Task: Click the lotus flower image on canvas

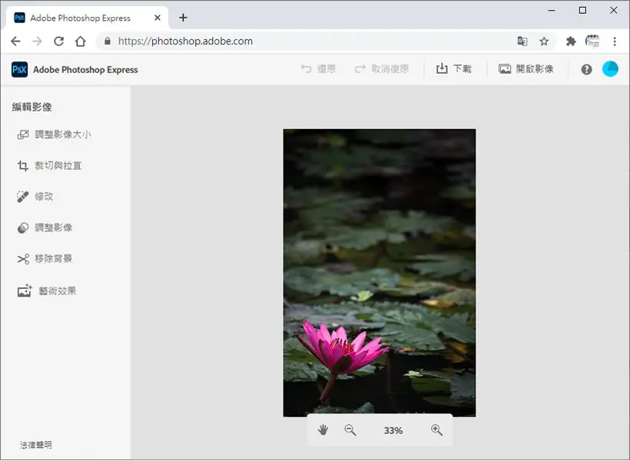Action: (x=380, y=273)
